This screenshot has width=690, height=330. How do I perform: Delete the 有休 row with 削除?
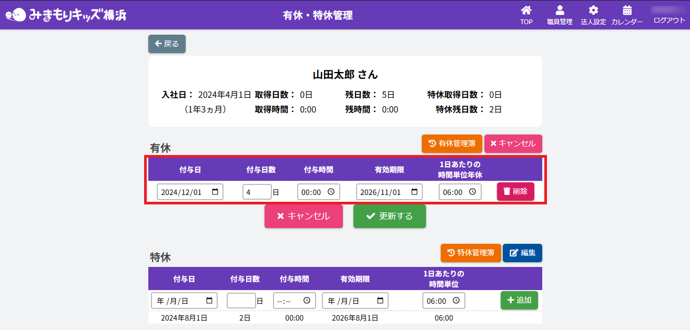click(x=515, y=192)
